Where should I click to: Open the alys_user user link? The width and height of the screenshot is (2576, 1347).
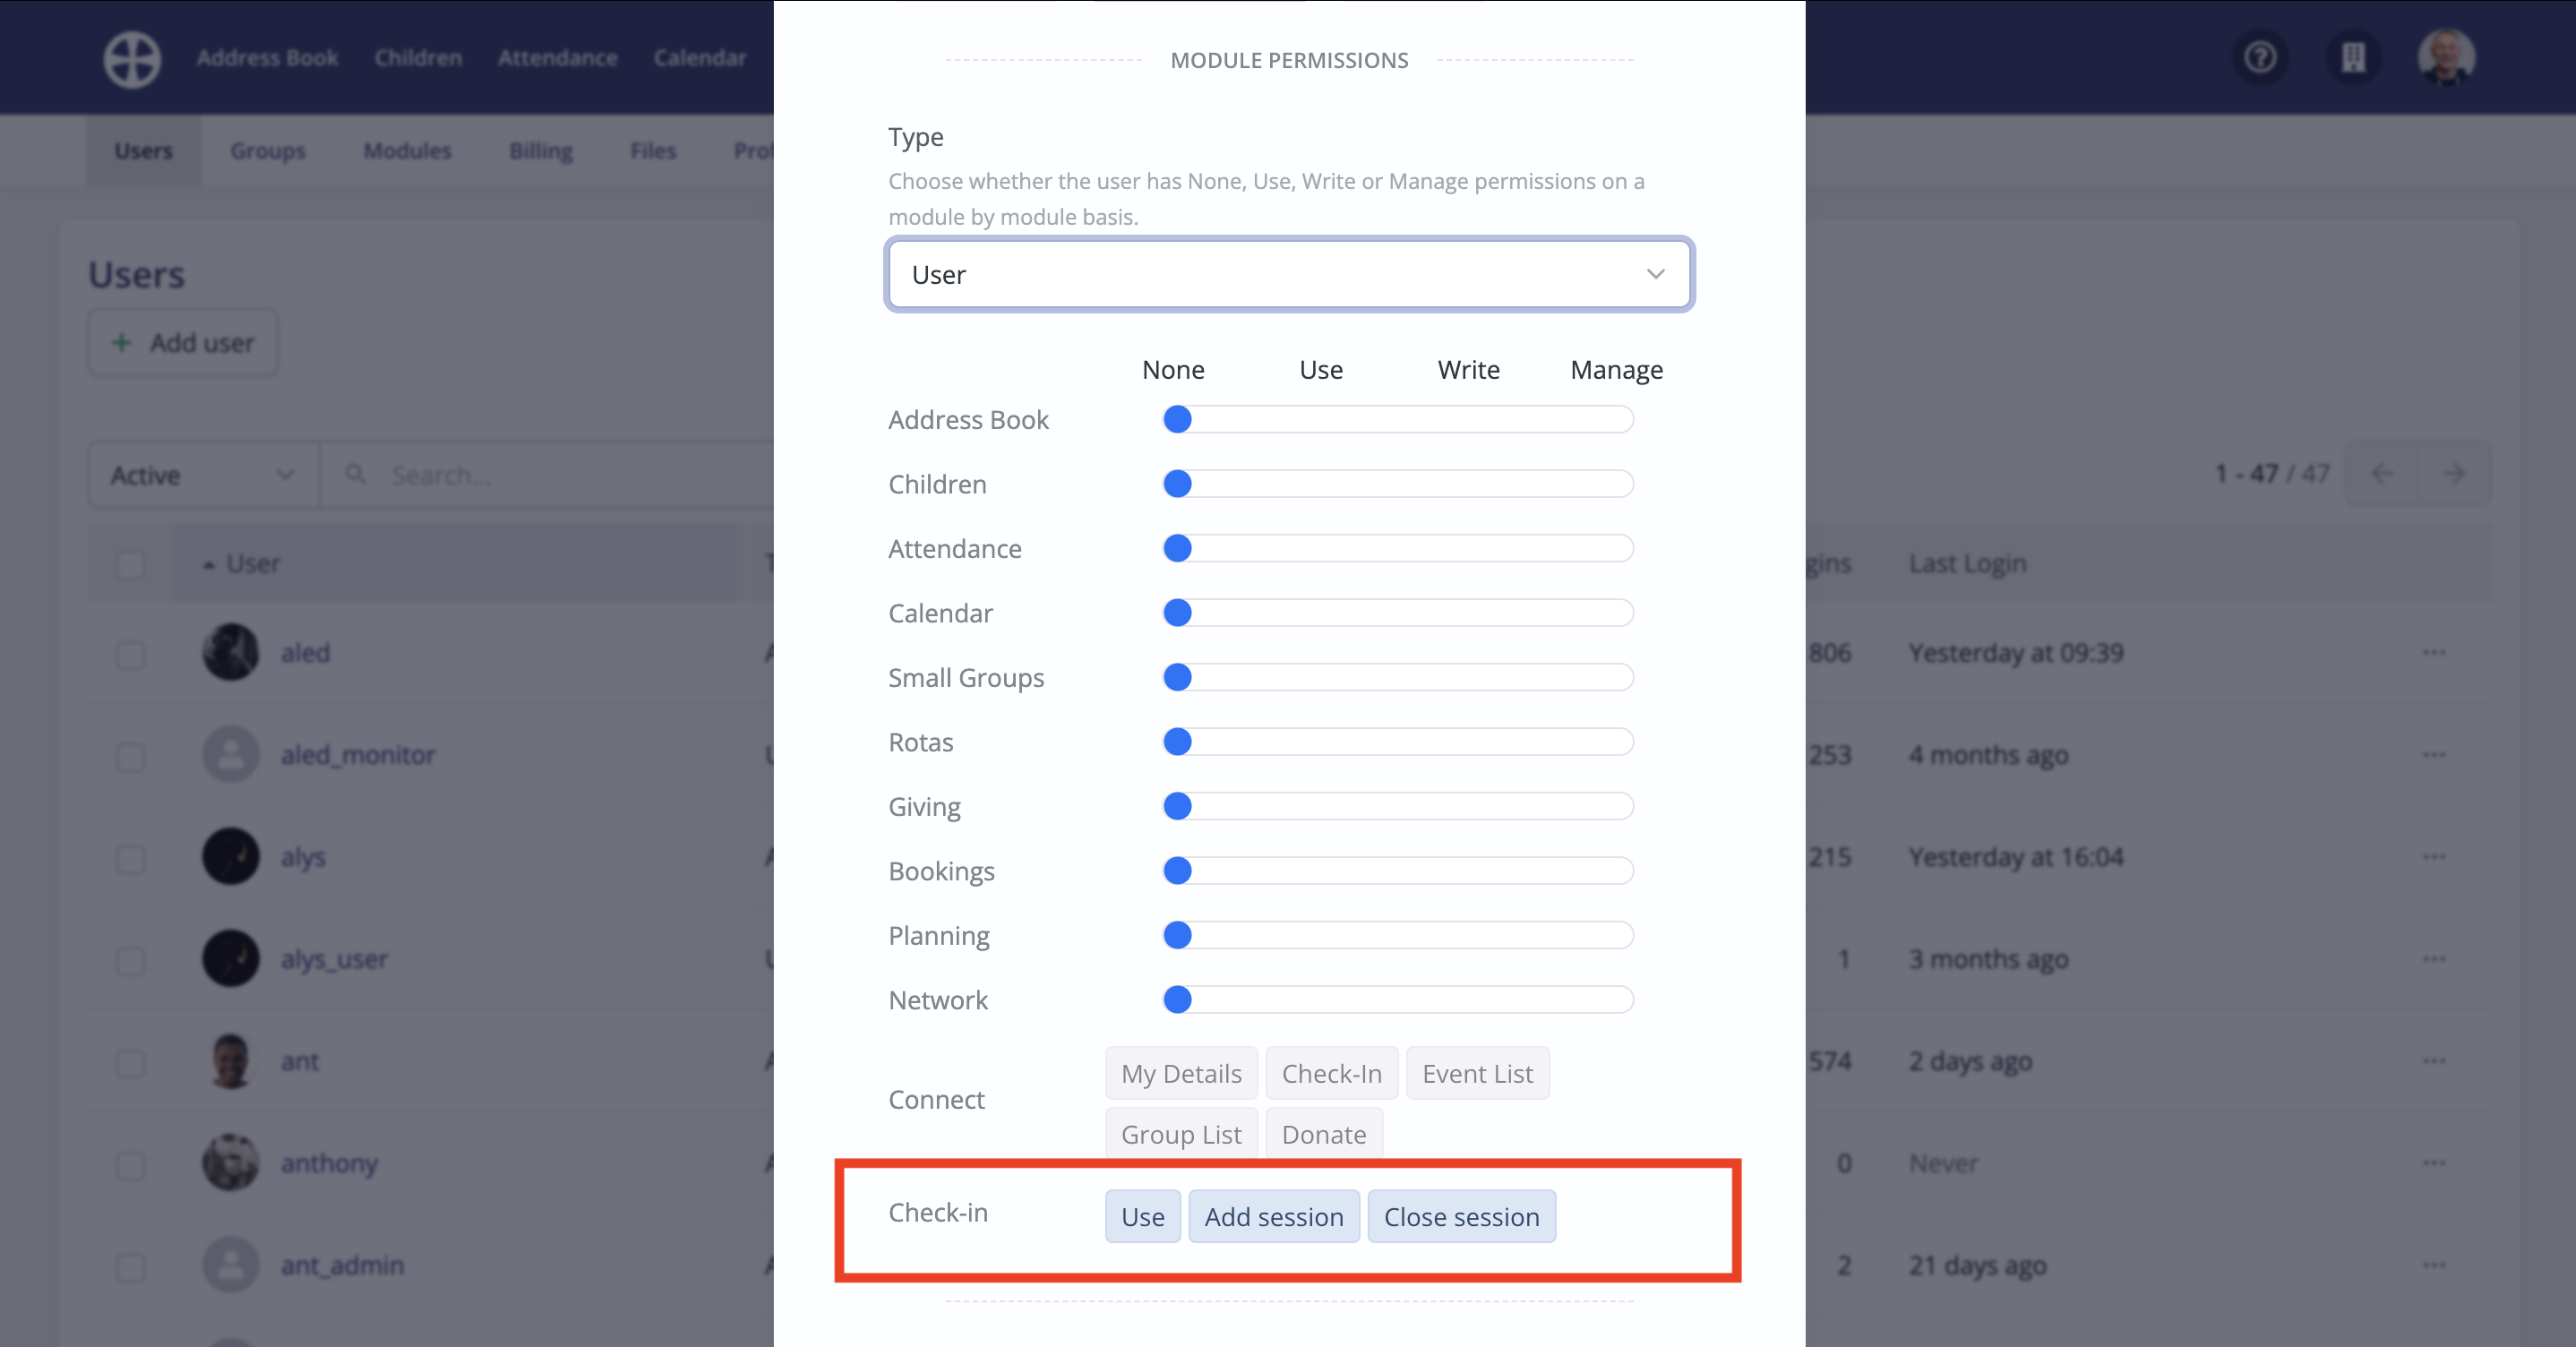point(333,959)
